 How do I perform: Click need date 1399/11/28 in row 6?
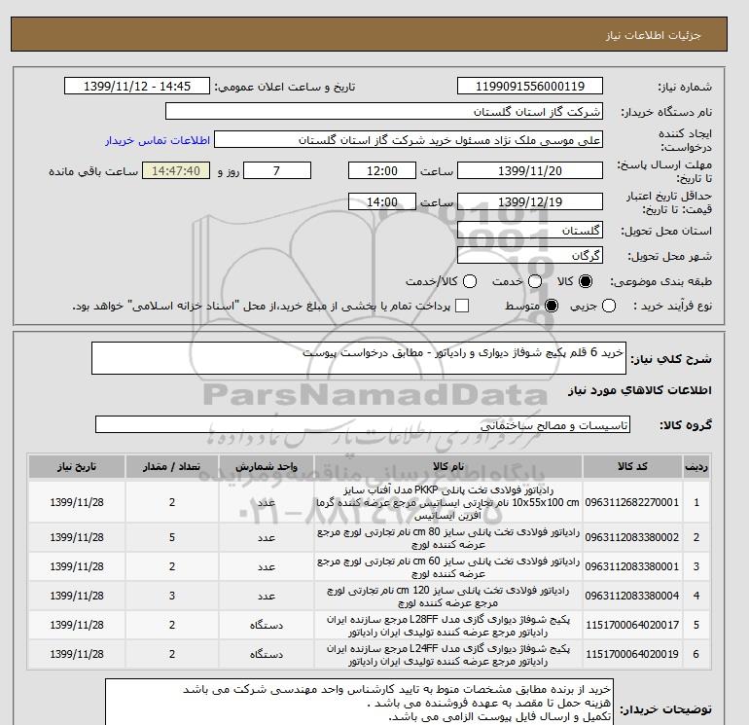[x=77, y=654]
